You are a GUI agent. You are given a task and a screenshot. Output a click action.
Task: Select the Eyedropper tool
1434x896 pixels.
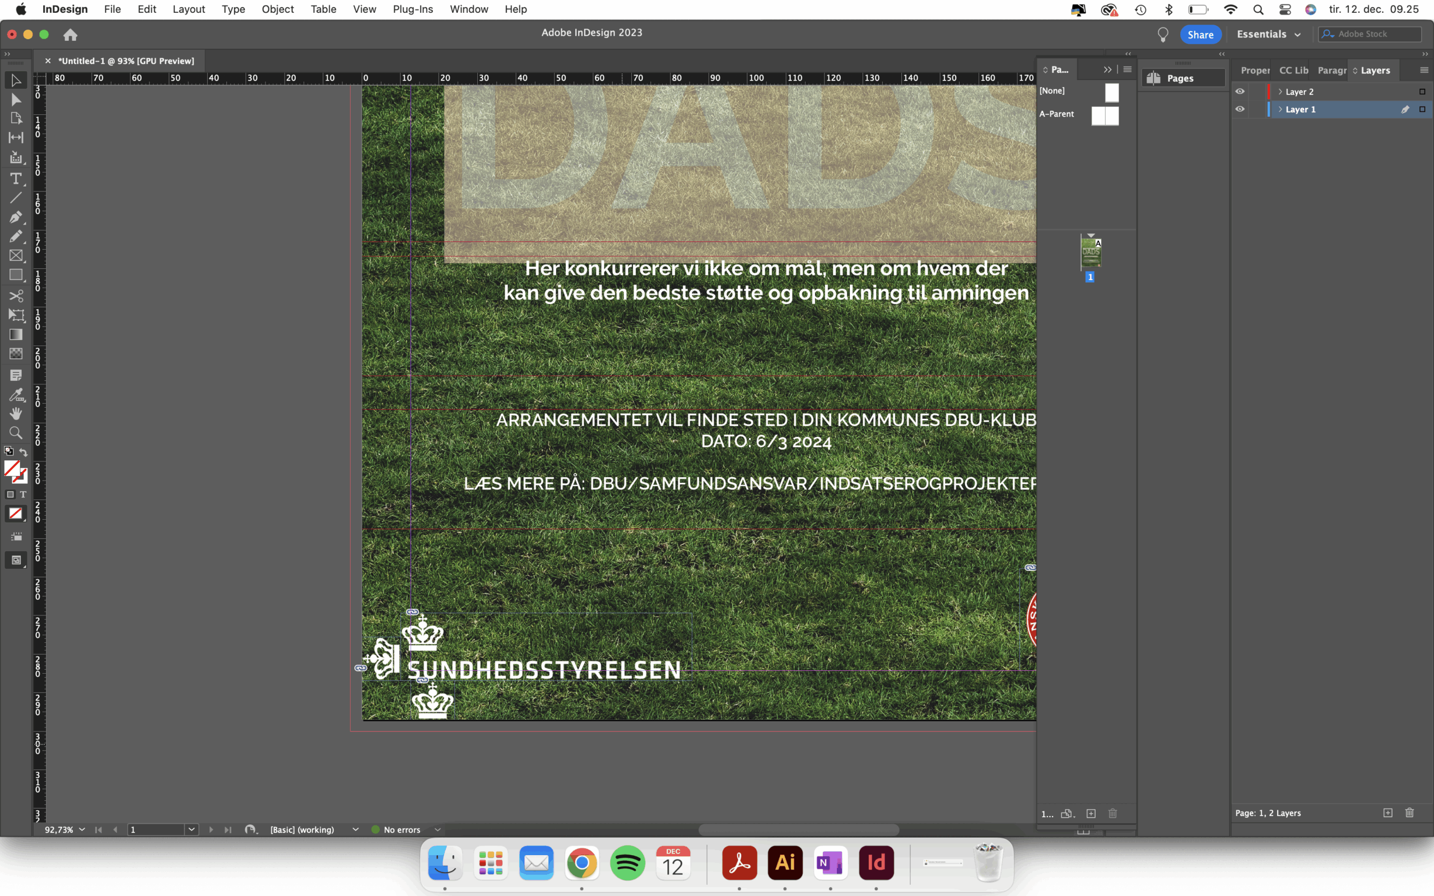pyautogui.click(x=16, y=394)
